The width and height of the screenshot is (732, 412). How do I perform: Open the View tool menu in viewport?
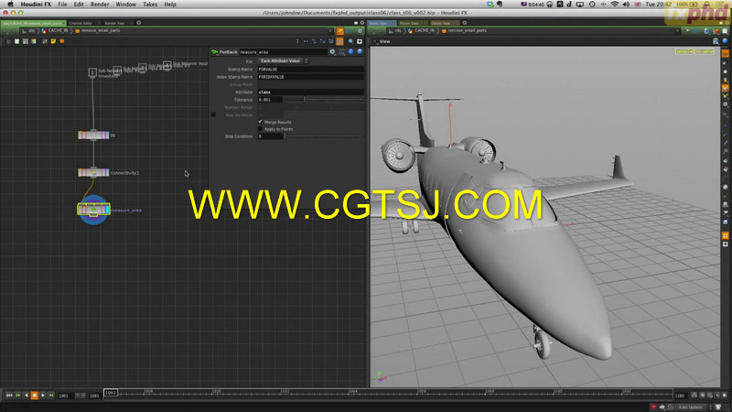384,41
